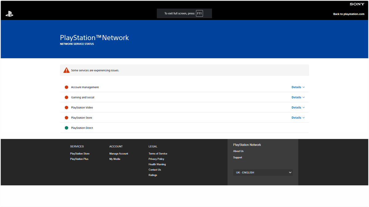Viewport: 369px width, 207px height.
Task: Click the PlayStation Network footer heading
Action: tap(247, 145)
